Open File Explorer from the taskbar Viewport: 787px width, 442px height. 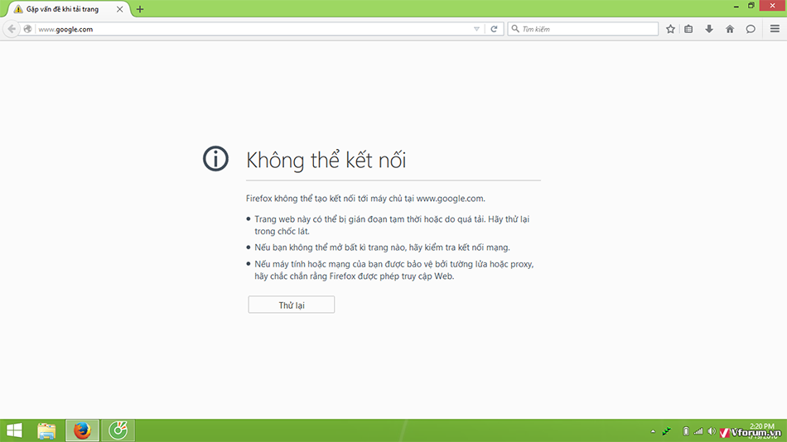click(x=46, y=431)
